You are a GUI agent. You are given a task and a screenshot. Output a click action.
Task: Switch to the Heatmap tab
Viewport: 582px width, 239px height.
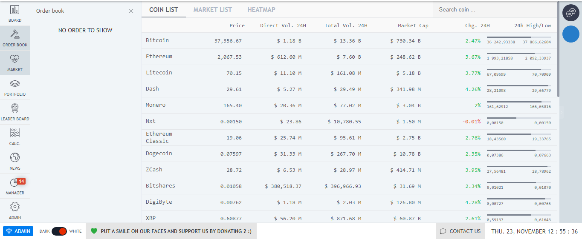(x=261, y=10)
